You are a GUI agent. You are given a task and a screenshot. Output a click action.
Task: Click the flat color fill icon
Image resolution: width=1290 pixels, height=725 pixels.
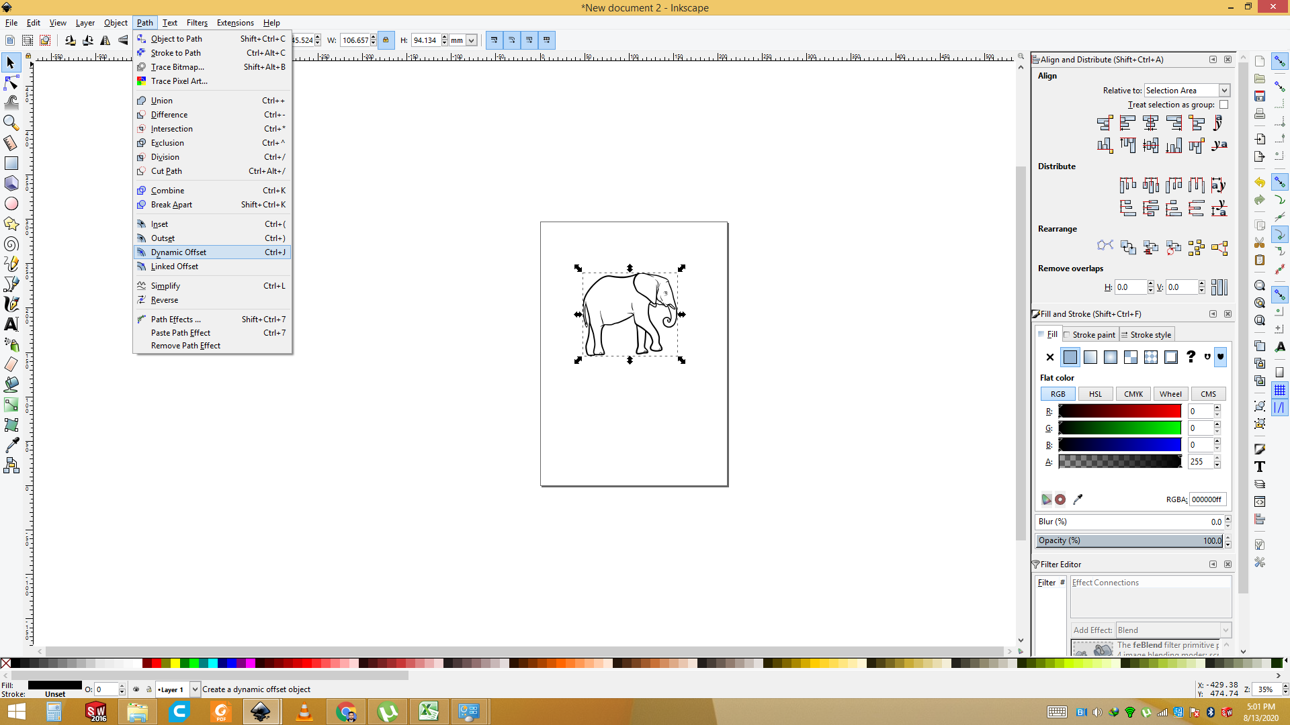pyautogui.click(x=1070, y=357)
